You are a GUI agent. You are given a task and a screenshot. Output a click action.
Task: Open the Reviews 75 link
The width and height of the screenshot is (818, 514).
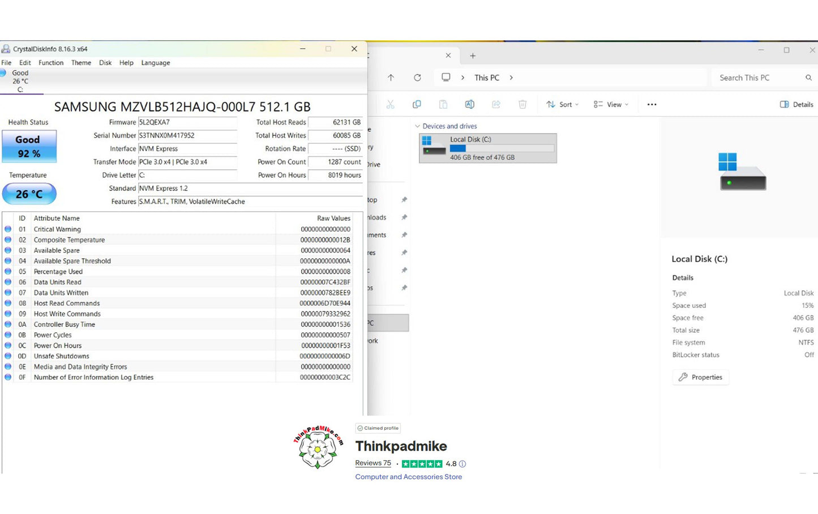pos(373,463)
